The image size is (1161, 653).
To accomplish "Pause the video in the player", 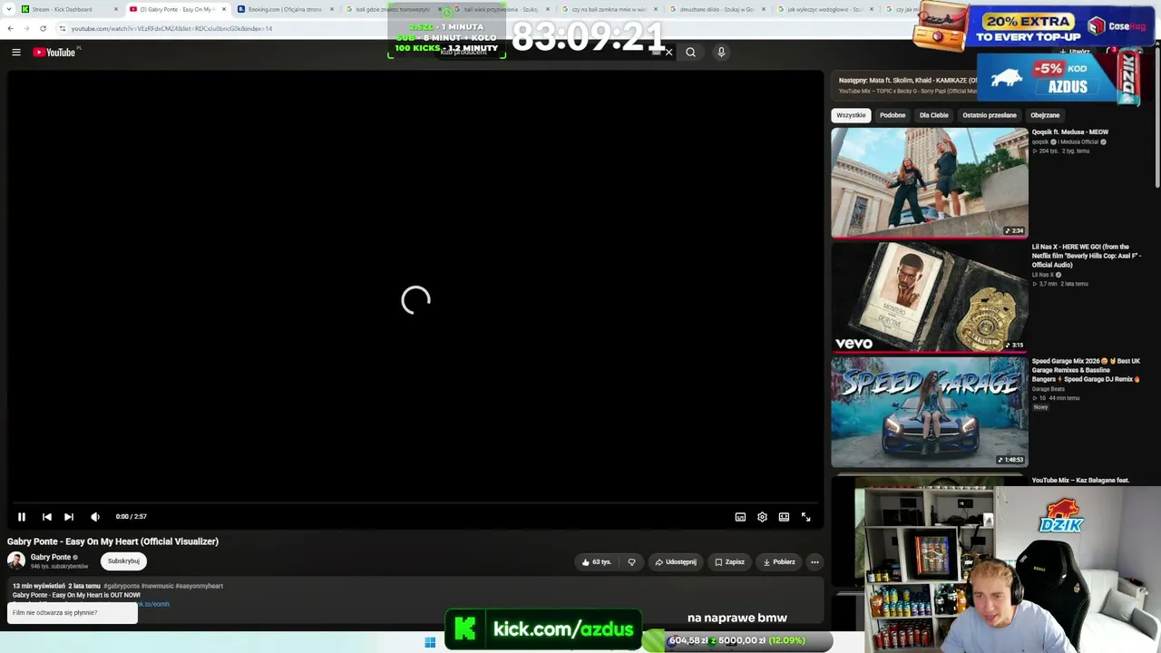I will click(x=22, y=517).
